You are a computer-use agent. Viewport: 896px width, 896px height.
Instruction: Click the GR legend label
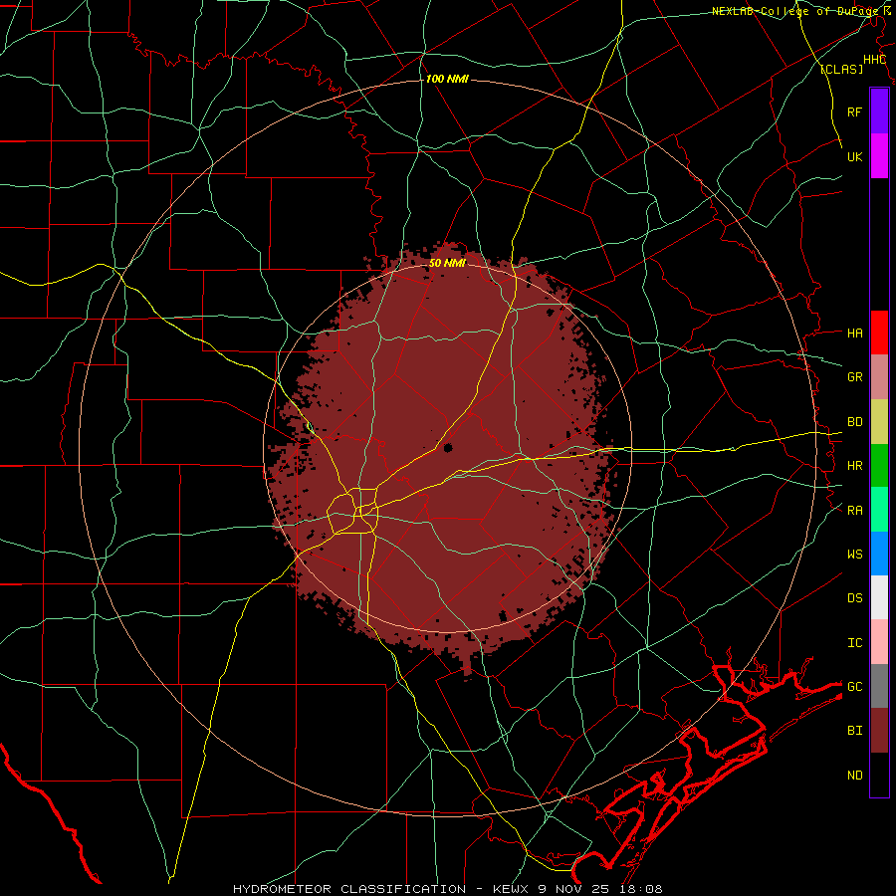tap(854, 377)
